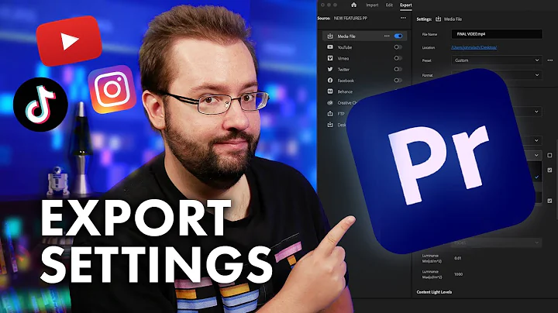Enable the Facebook destination toggle
Image resolution: width=558 pixels, height=313 pixels.
point(398,81)
